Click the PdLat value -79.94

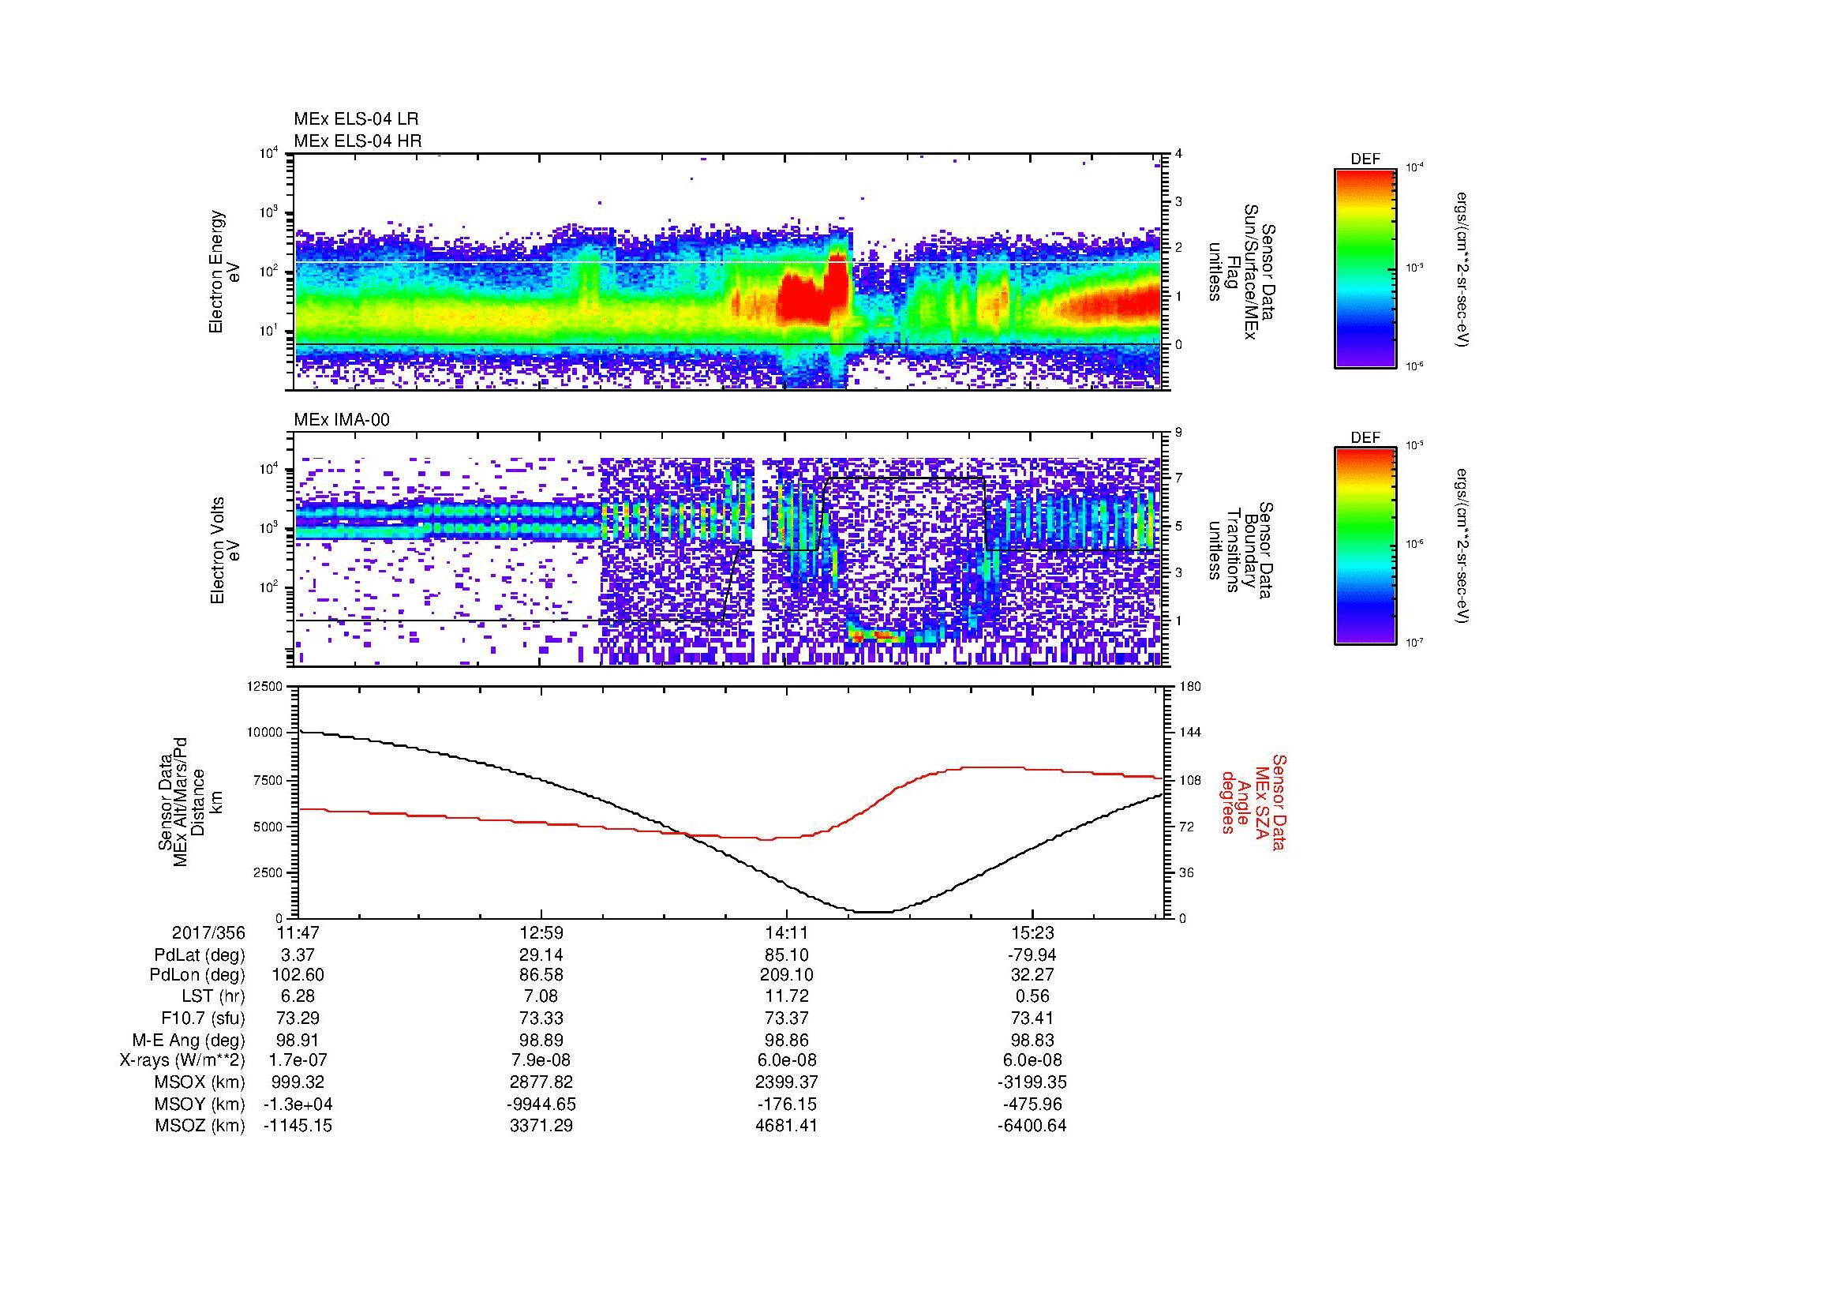pos(1032,955)
